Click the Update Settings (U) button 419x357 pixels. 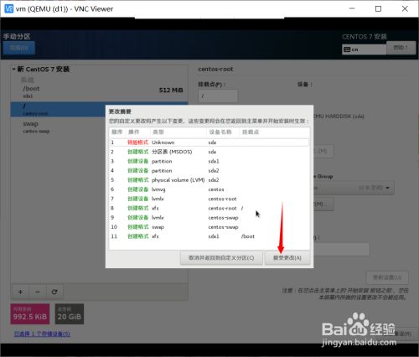pyautogui.click(x=387, y=277)
